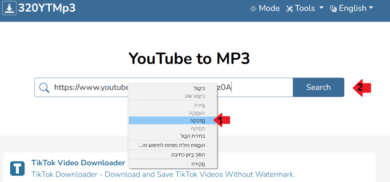Expand the Tools dropdown caret
This screenshot has width=390, height=182.
coord(321,8)
